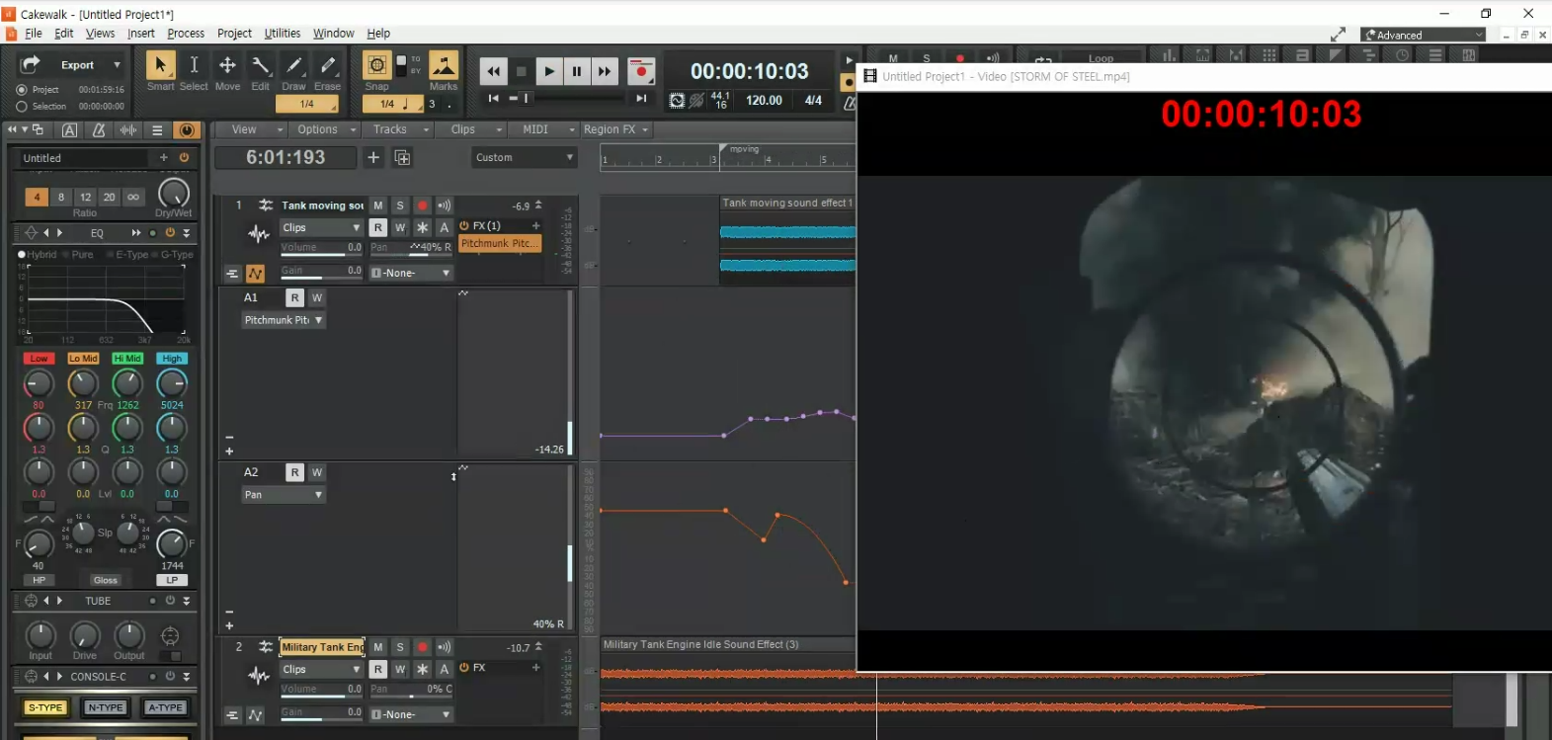Click the tempo 120.00 field

(x=764, y=100)
